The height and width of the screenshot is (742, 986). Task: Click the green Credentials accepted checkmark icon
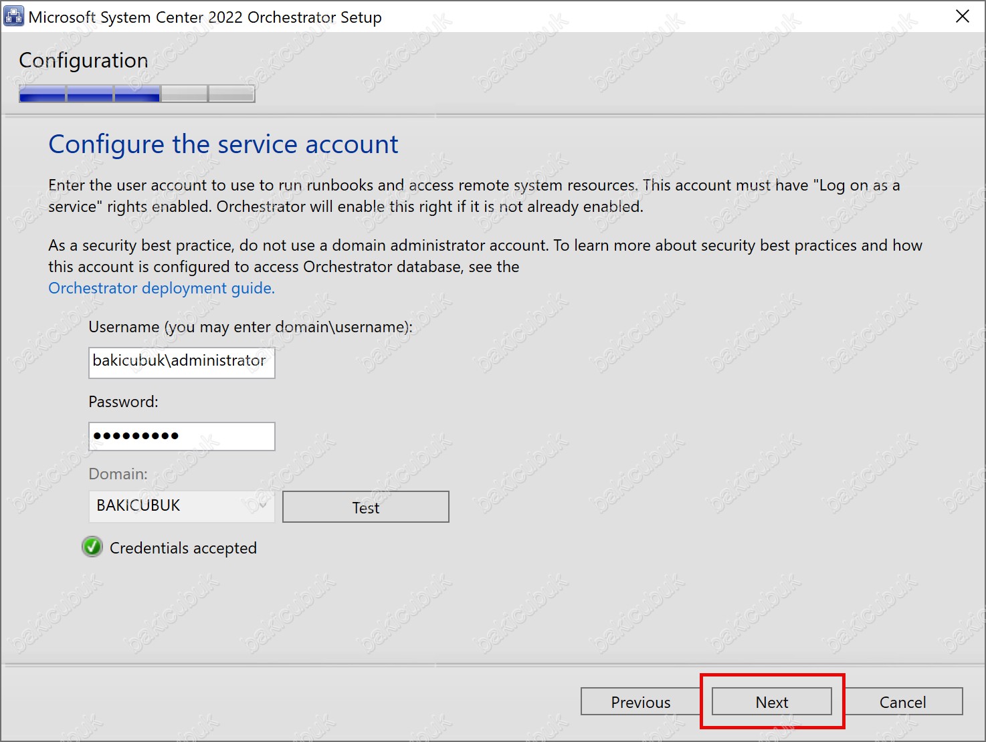(x=92, y=547)
